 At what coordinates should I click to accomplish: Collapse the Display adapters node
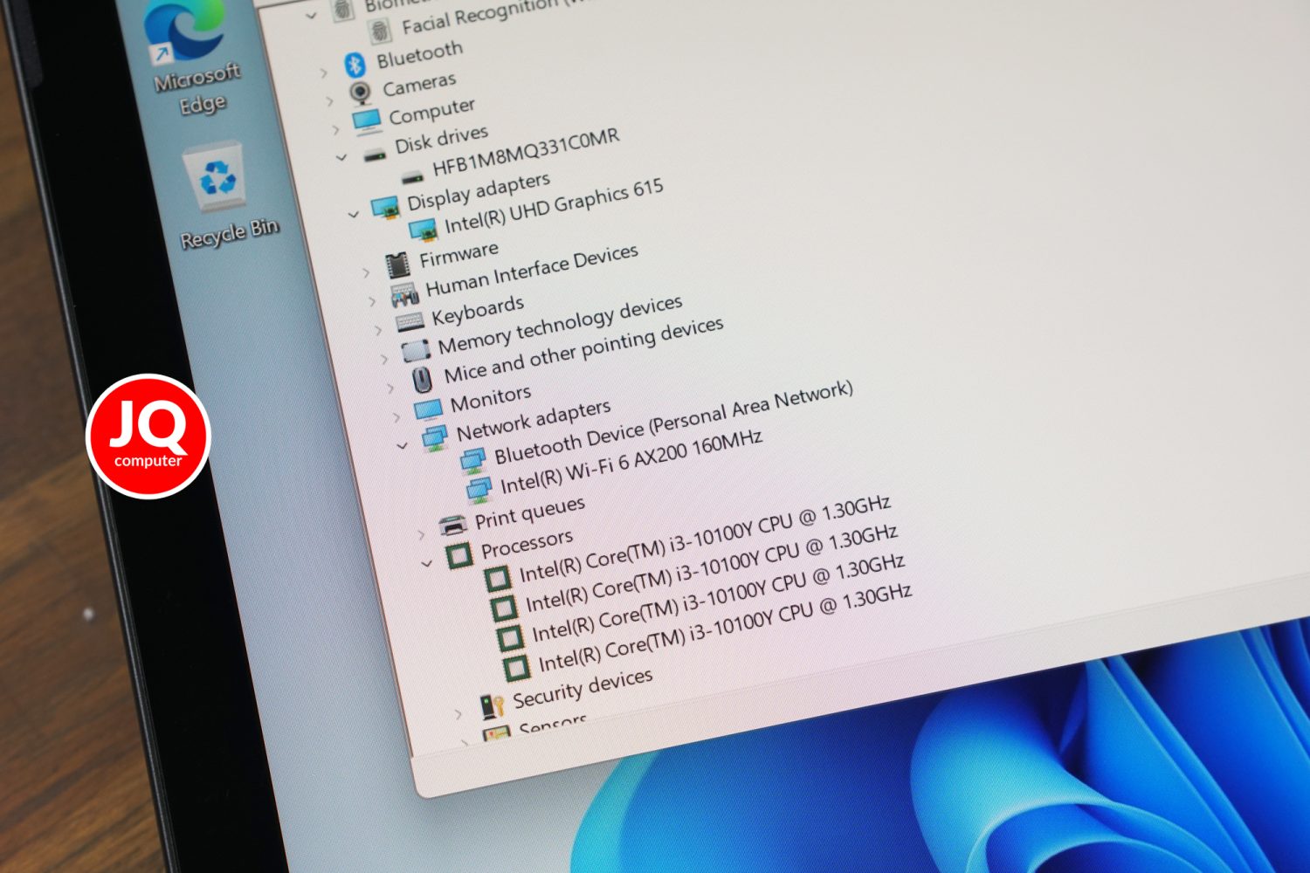[x=353, y=214]
